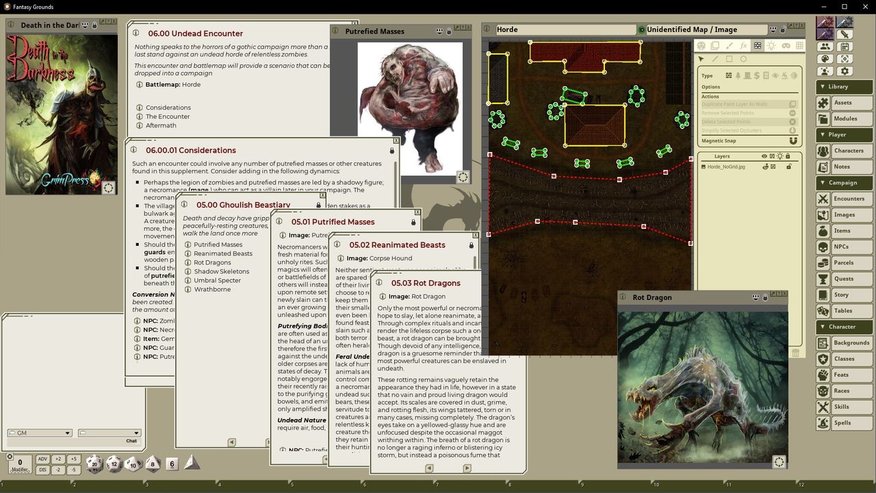Open the fx effects tool on the map toolbar

(745, 45)
